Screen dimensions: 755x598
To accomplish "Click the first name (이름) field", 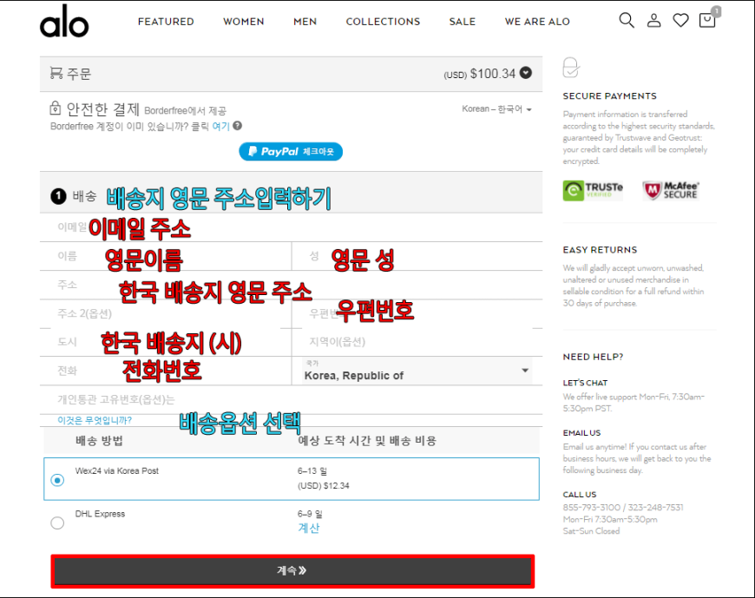I will click(166, 256).
